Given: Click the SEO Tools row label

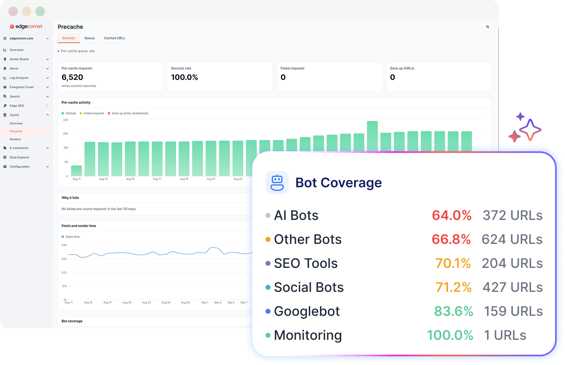Looking at the screenshot, I should (306, 263).
